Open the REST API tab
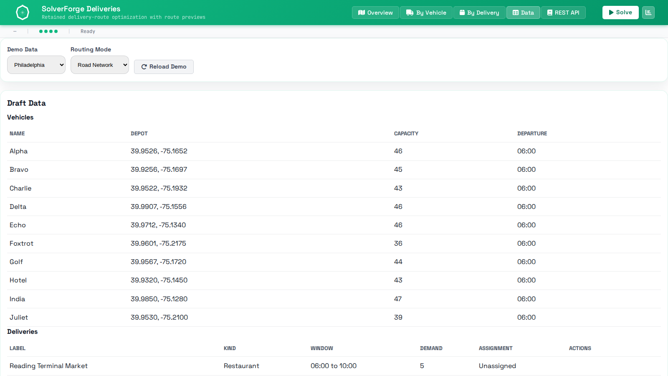Viewport: 668px width, 376px height. tap(563, 13)
